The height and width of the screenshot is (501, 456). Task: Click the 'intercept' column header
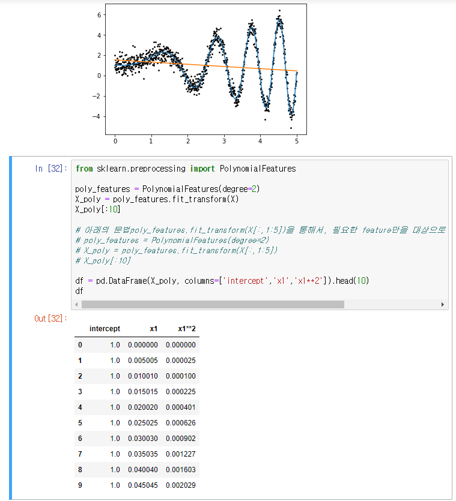click(x=105, y=328)
